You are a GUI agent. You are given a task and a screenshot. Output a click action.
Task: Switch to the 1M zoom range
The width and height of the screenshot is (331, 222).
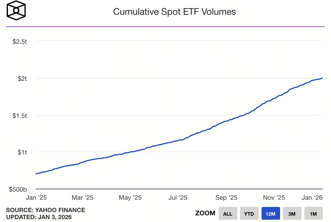point(313,213)
